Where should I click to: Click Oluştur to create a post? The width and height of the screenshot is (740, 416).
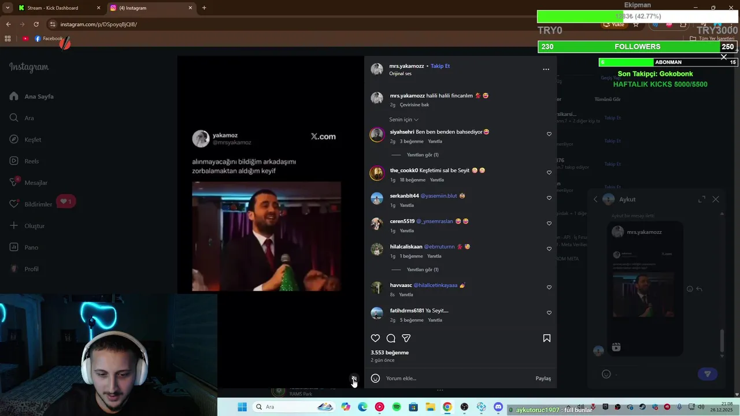click(x=27, y=226)
